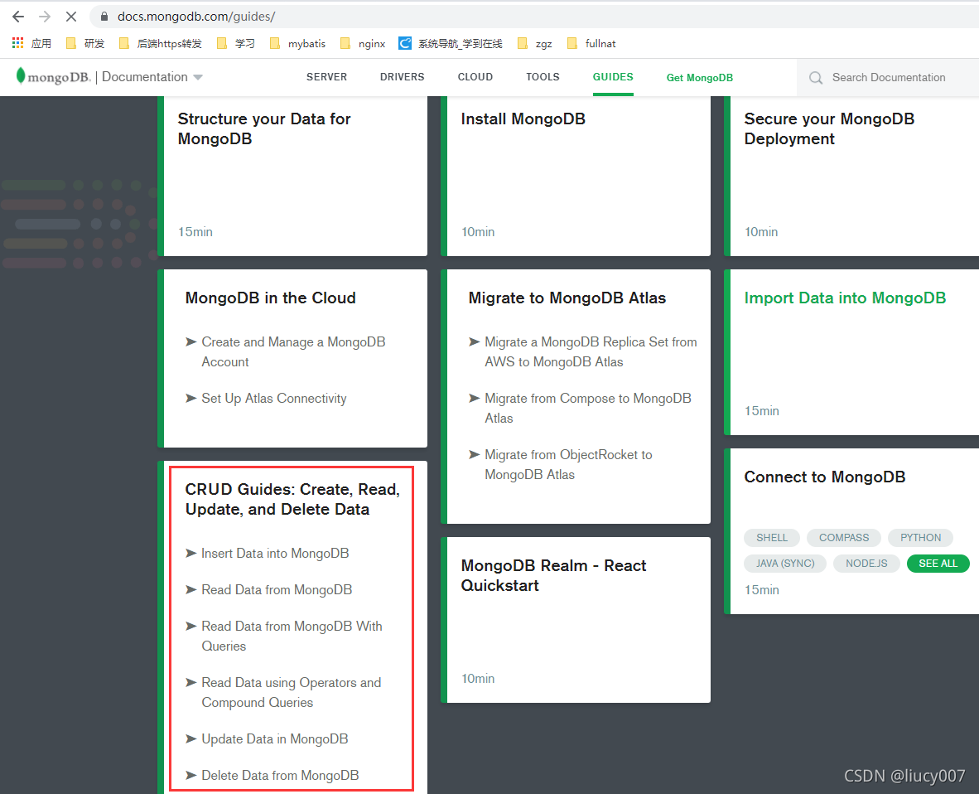Viewport: 979px width, 794px height.
Task: Click the Connect to MongoDB heading
Action: [825, 477]
